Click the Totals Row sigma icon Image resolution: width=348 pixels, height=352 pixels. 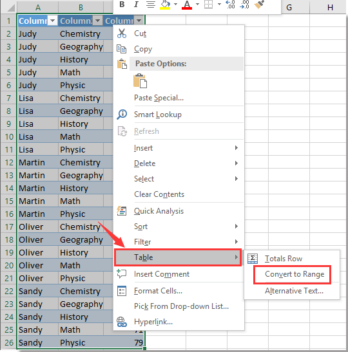(253, 259)
